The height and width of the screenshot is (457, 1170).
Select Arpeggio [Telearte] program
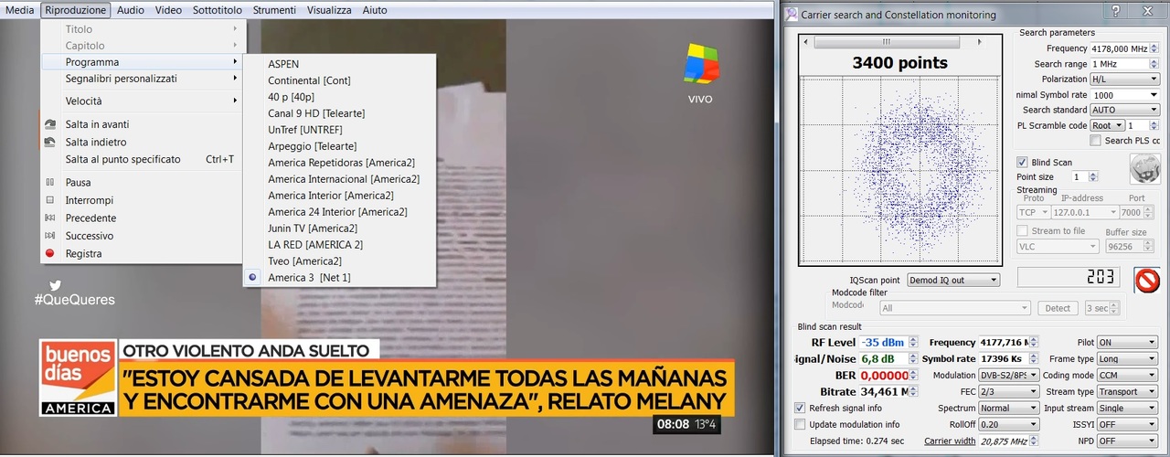point(312,146)
